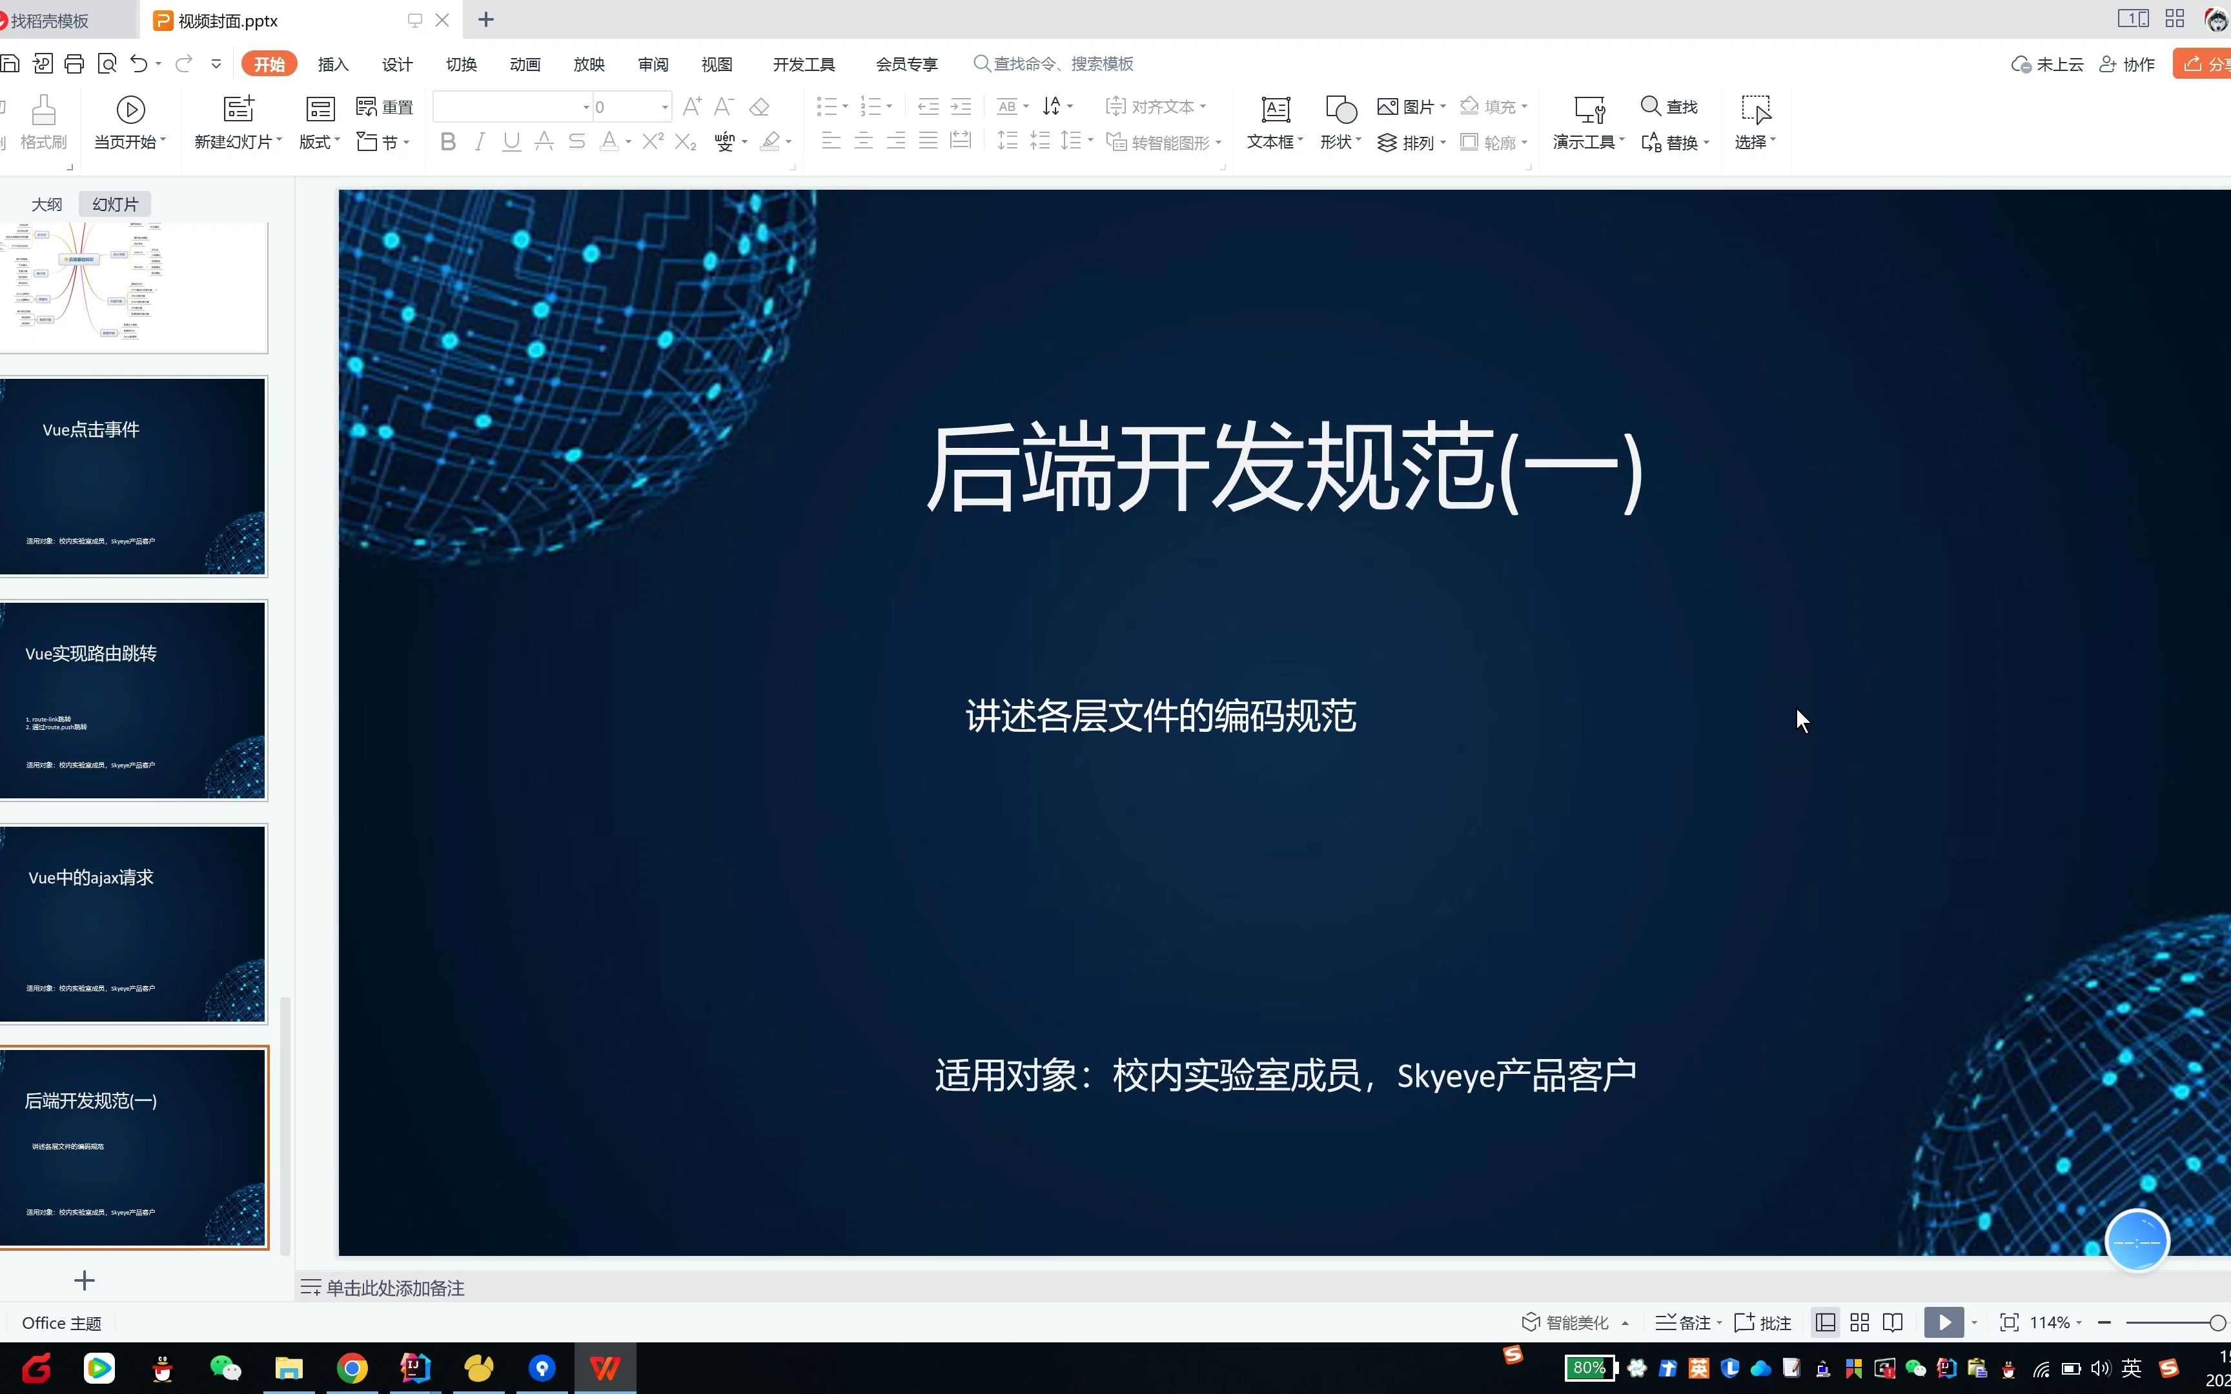Click 转智能图形 convert to smart graphic

1163,142
